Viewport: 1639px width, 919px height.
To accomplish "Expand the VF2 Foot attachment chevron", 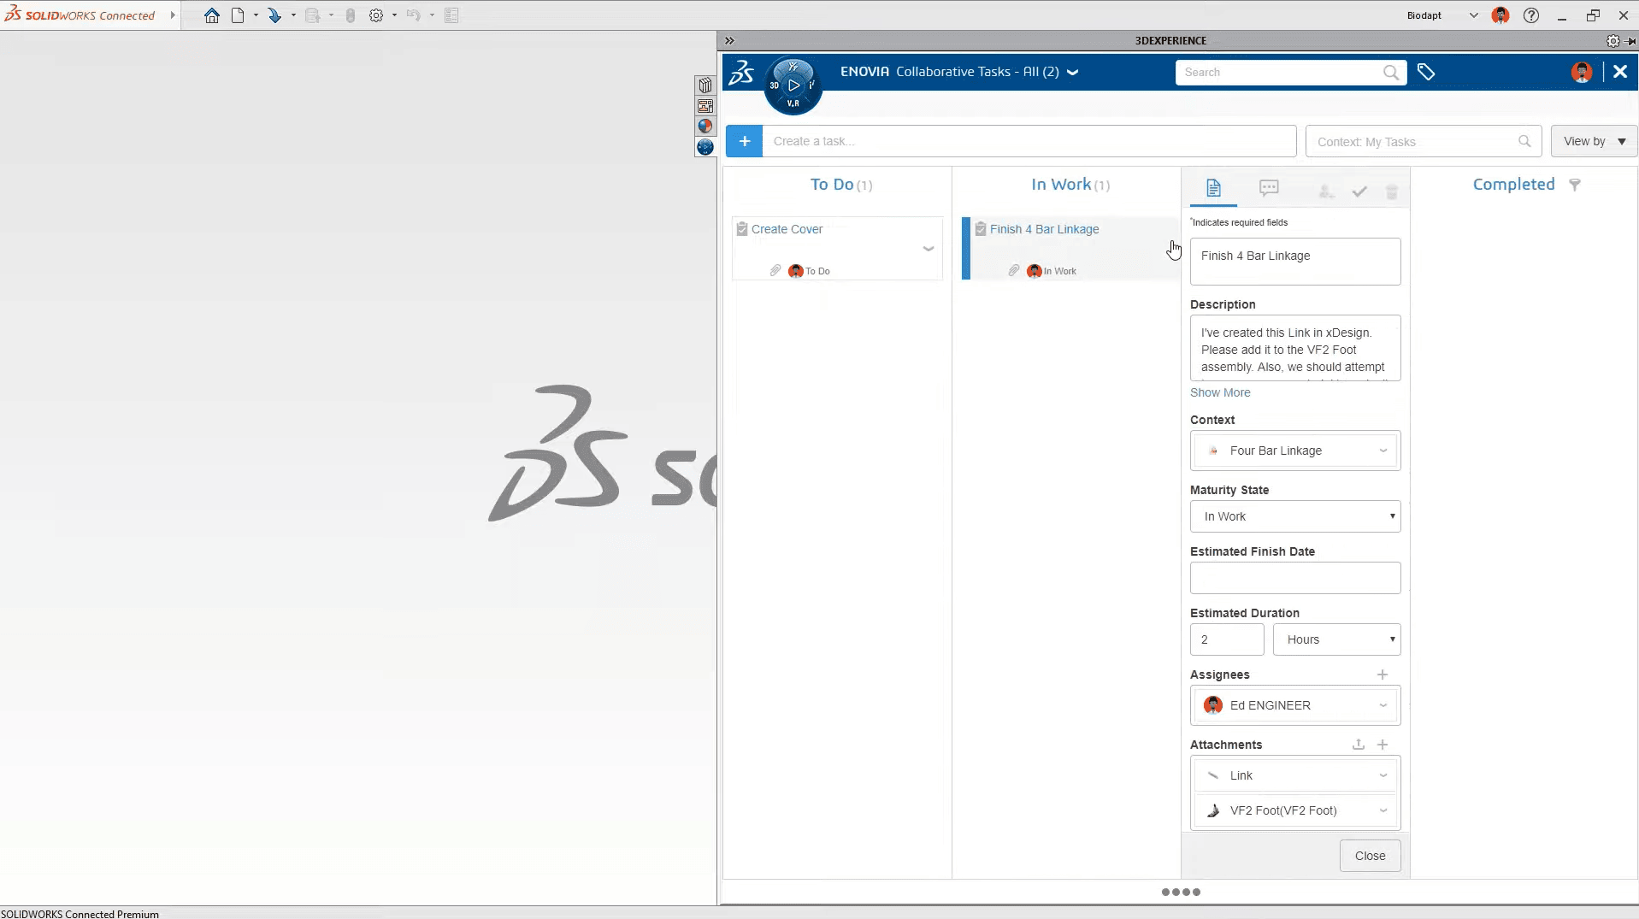I will [x=1383, y=811].
